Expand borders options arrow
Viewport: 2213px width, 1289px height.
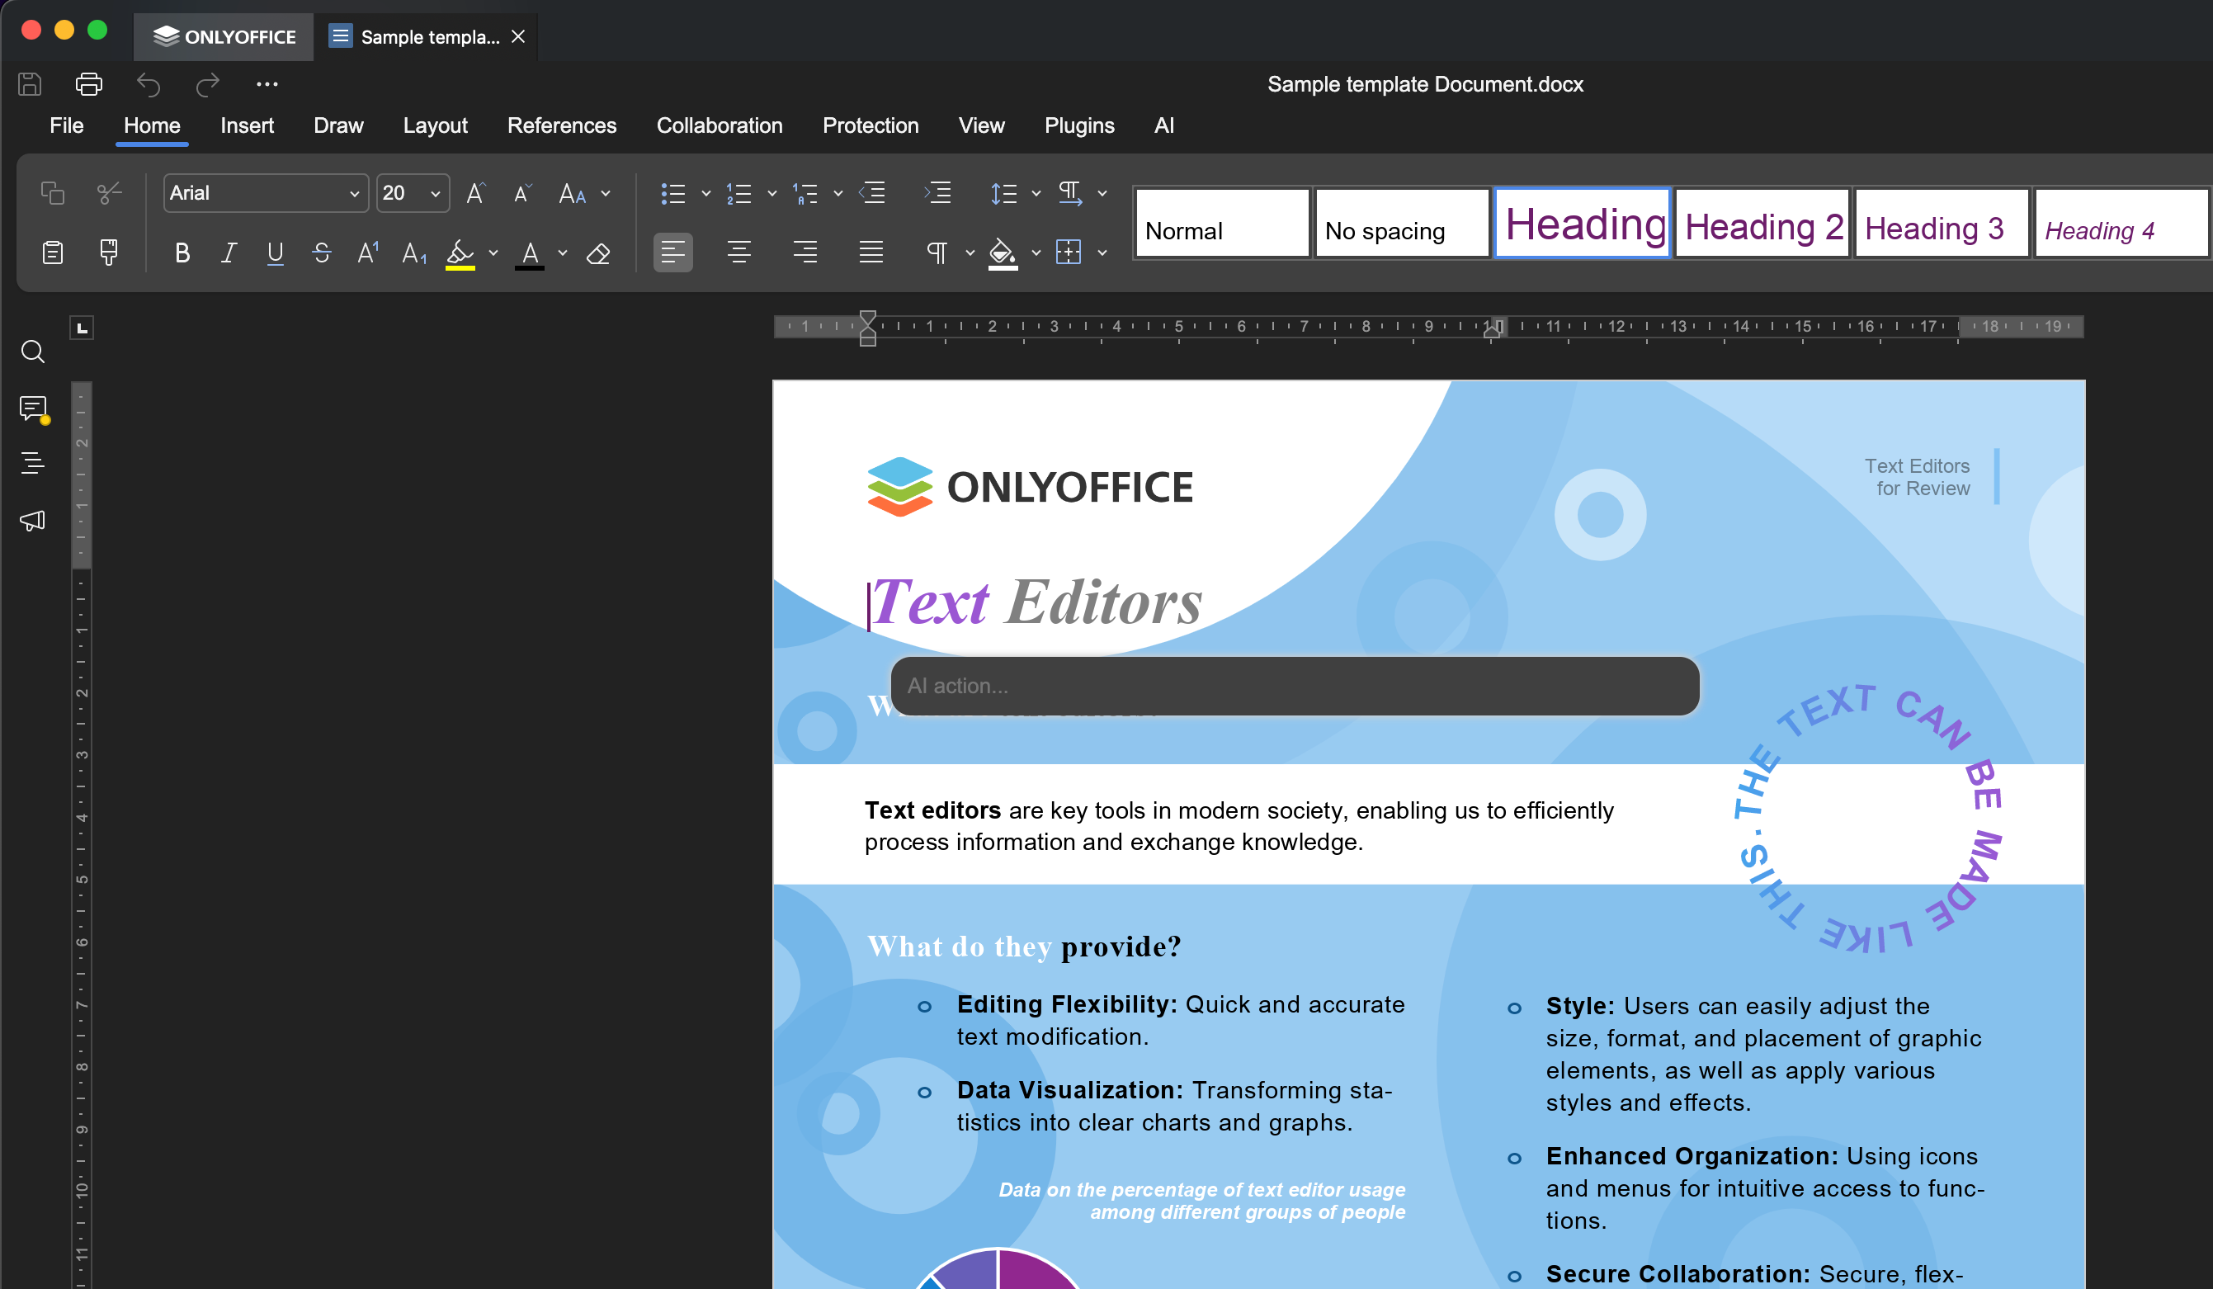tap(1102, 253)
